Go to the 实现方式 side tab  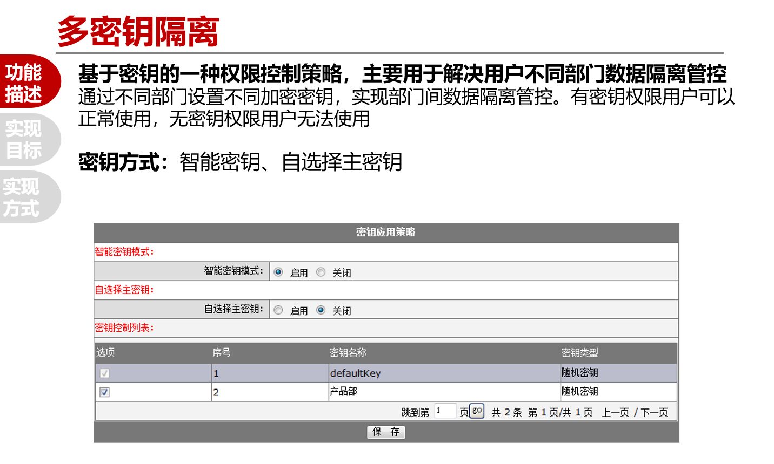pos(22,197)
